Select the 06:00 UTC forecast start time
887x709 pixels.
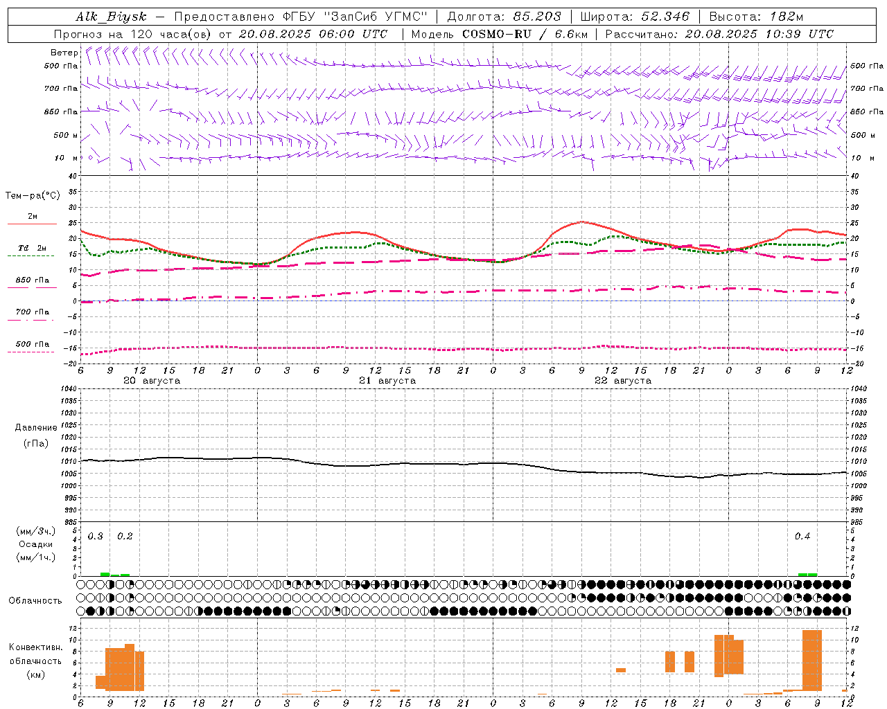pos(354,34)
